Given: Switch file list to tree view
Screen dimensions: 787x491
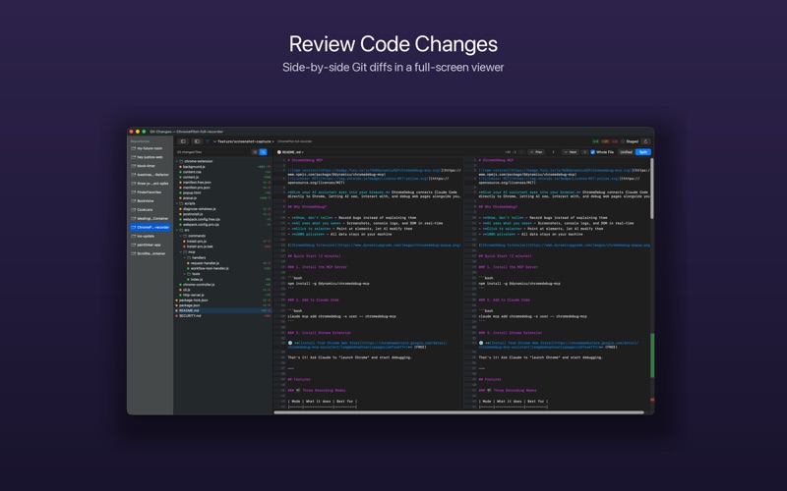Looking at the screenshot, I should pyautogui.click(x=263, y=152).
